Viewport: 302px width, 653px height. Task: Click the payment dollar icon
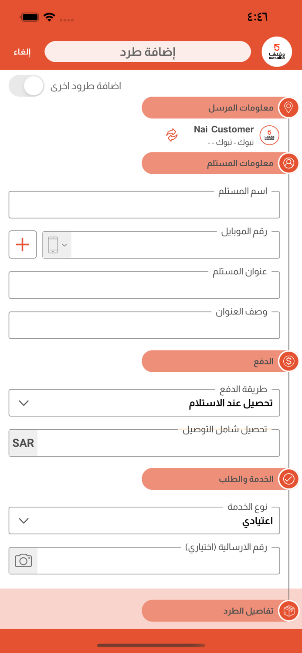point(288,361)
